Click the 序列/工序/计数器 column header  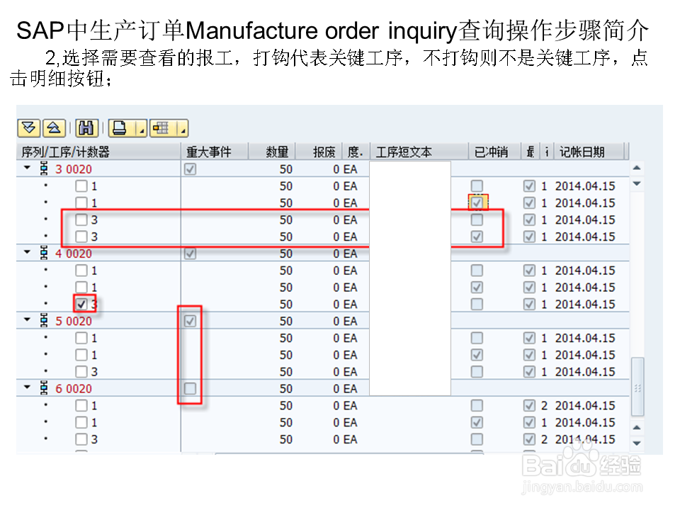[98, 152]
